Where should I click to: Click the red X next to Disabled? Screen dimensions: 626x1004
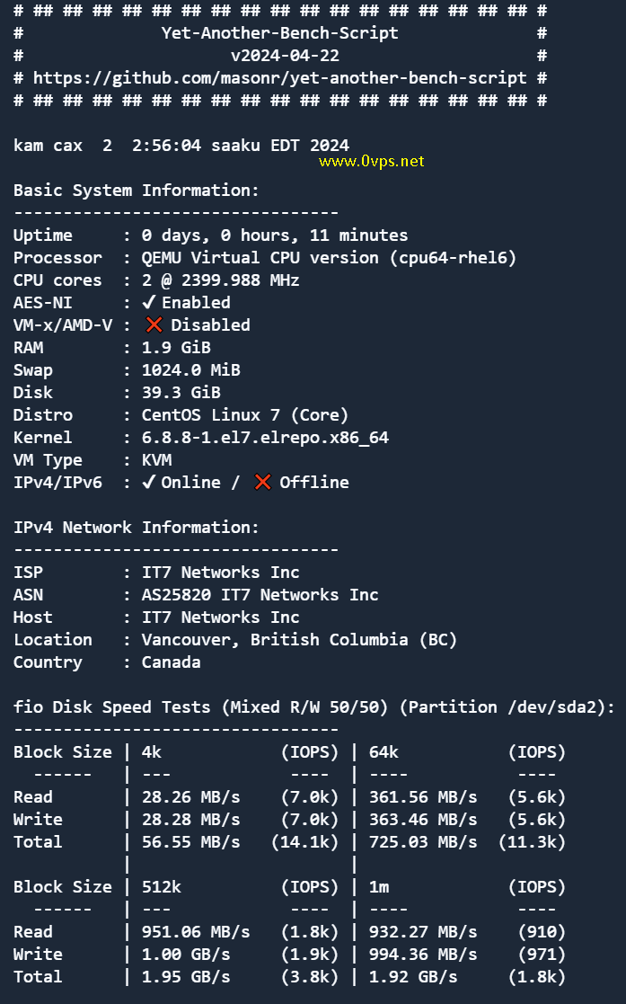click(154, 324)
